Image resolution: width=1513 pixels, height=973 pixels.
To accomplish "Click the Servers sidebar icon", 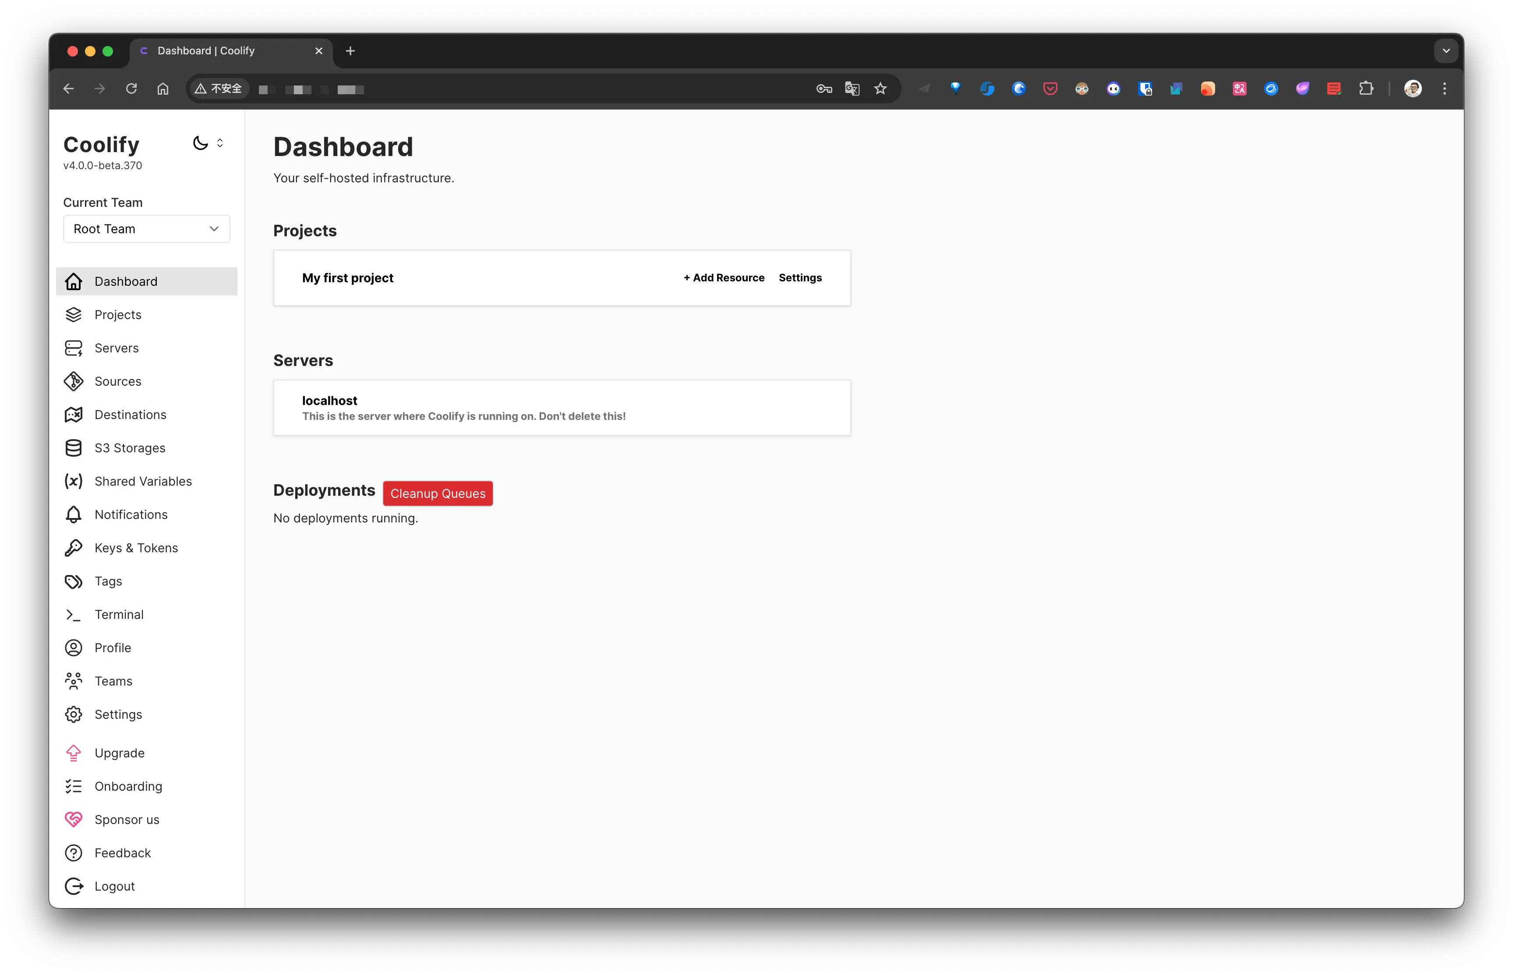I will 73,348.
